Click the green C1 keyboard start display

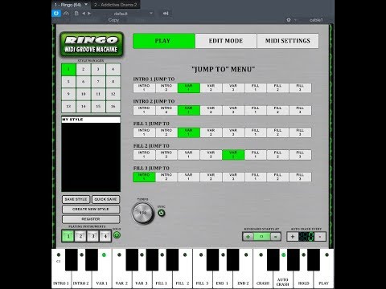[261, 237]
